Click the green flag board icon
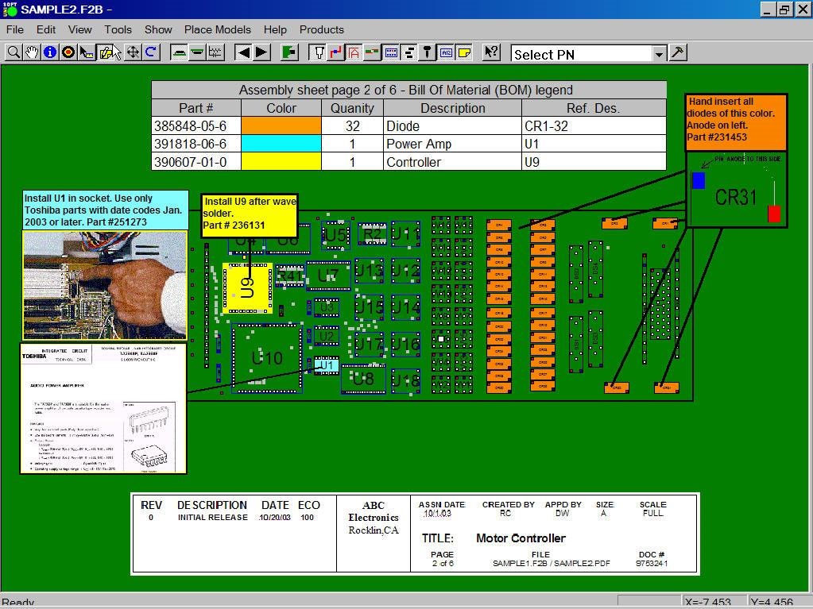The width and height of the screenshot is (813, 609). tap(289, 53)
